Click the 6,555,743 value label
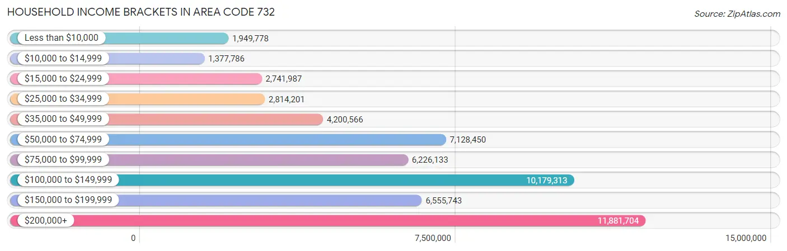The width and height of the screenshot is (787, 251). click(x=444, y=200)
